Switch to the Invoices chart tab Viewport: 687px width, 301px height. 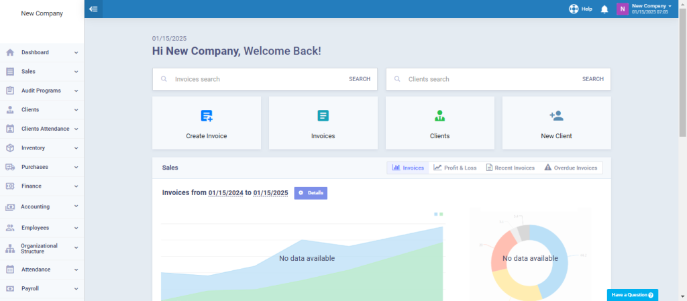[408, 168]
